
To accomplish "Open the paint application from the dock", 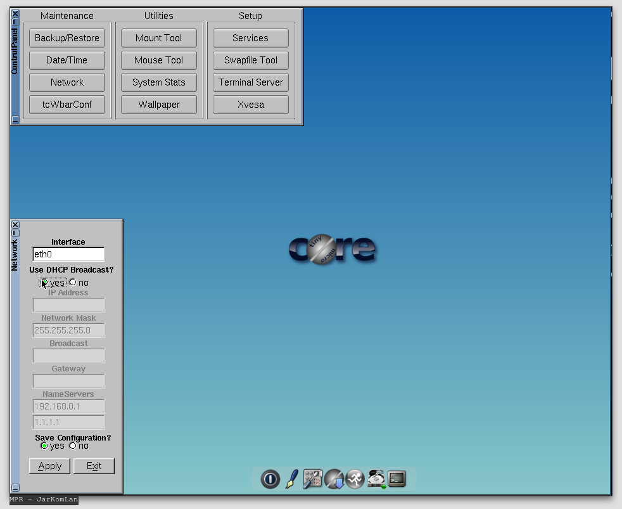I will (x=291, y=479).
